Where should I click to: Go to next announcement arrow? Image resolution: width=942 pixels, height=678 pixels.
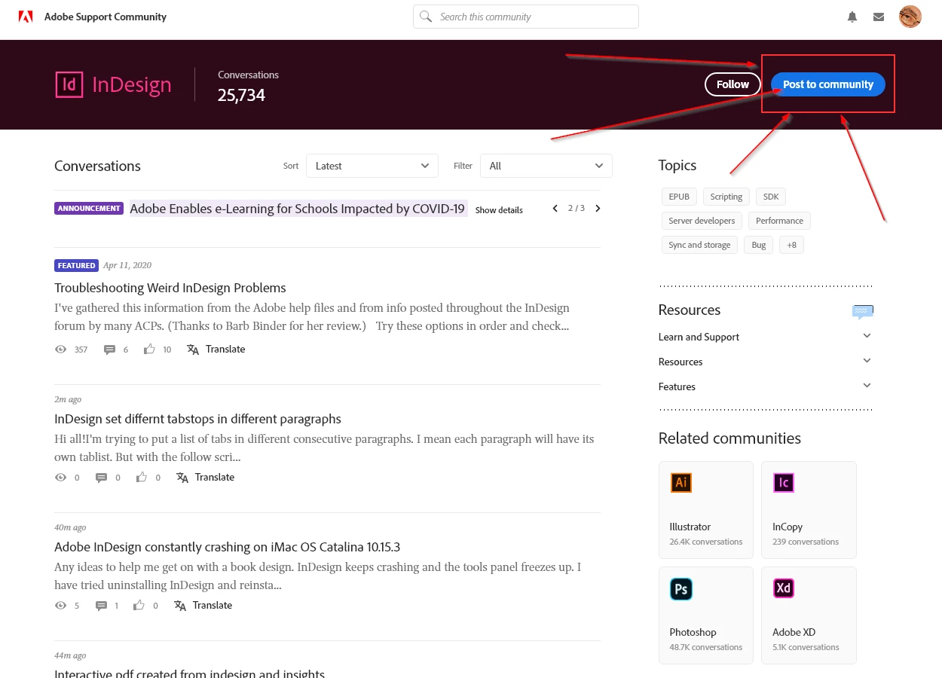598,209
